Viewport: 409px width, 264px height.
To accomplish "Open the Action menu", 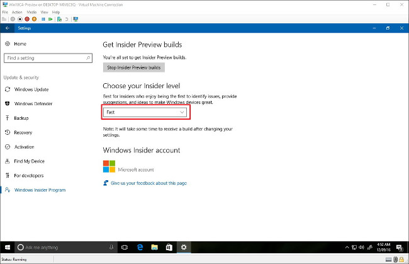I will [x=17, y=12].
